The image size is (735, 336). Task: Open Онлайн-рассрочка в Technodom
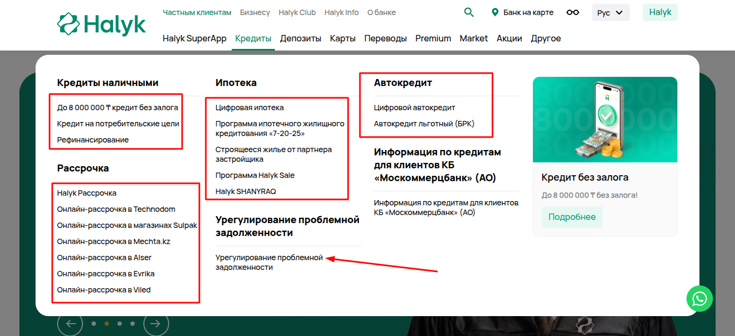tap(116, 209)
